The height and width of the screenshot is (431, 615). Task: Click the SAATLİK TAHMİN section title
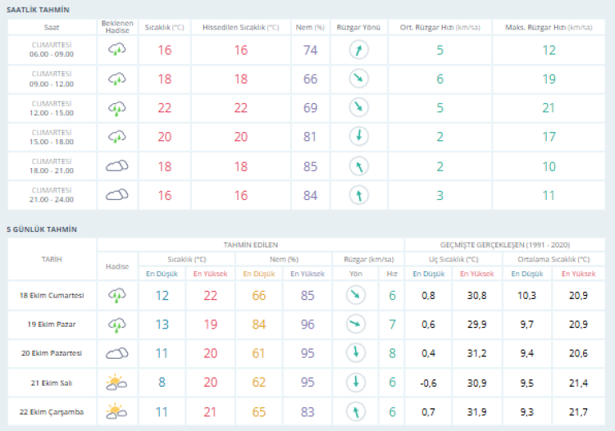coord(38,9)
